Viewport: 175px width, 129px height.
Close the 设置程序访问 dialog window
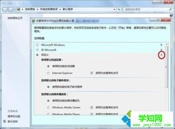(166, 20)
